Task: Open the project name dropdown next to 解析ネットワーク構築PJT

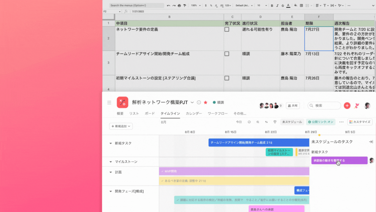Action: [192, 103]
